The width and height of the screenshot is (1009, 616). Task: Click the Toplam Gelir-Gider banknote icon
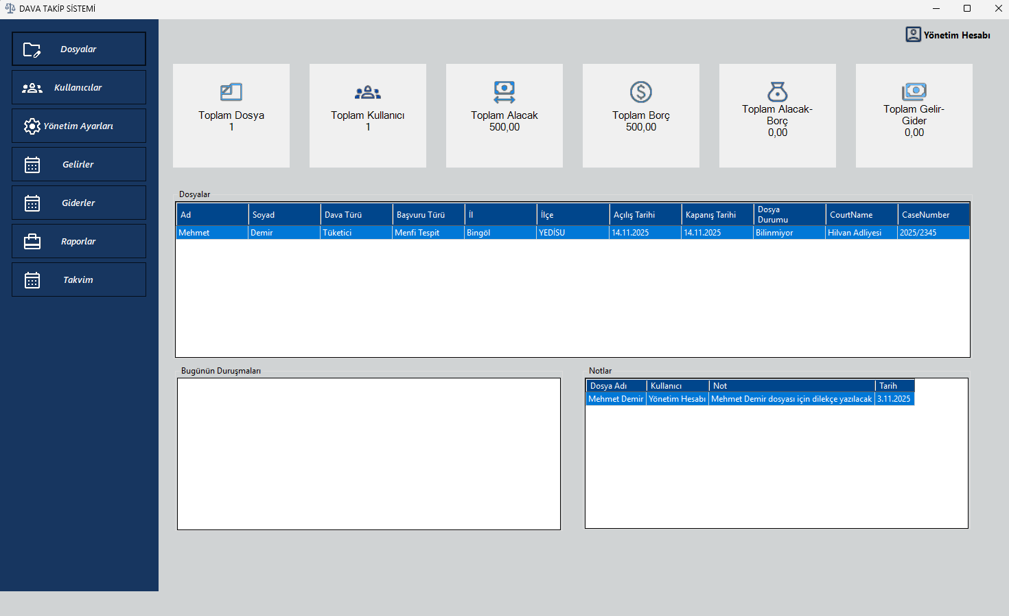coord(914,92)
